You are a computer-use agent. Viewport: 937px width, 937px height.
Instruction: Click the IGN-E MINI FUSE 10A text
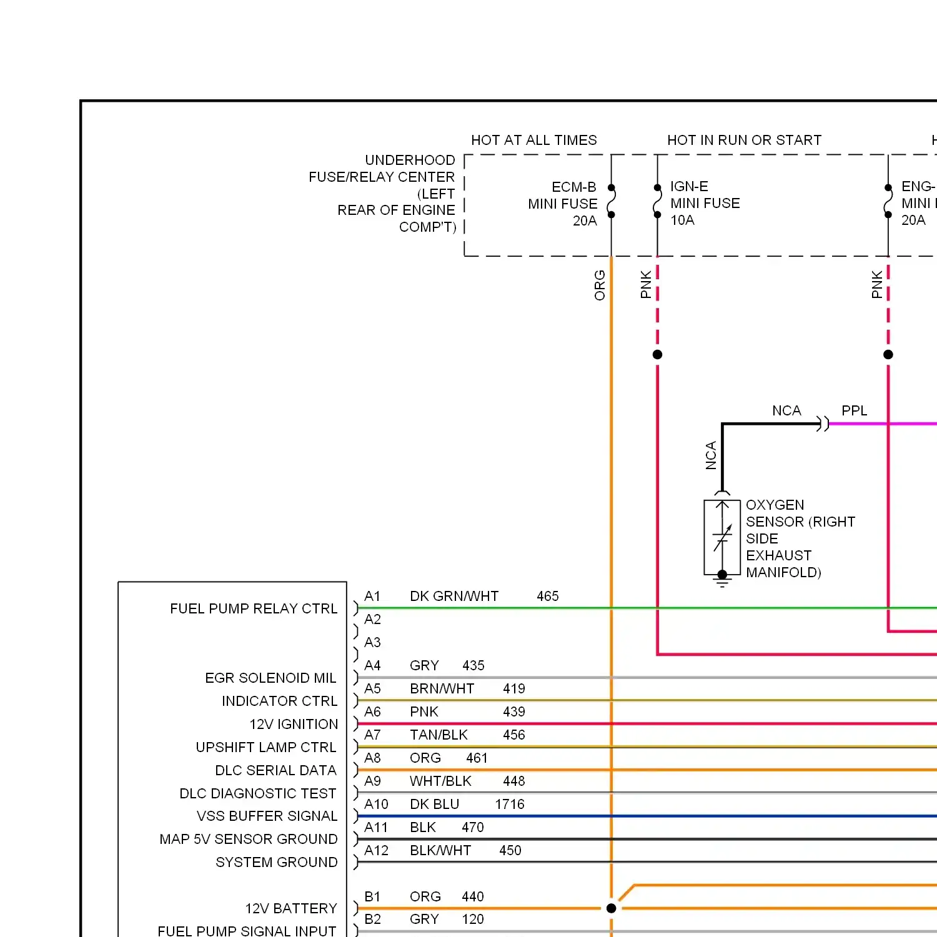[705, 203]
